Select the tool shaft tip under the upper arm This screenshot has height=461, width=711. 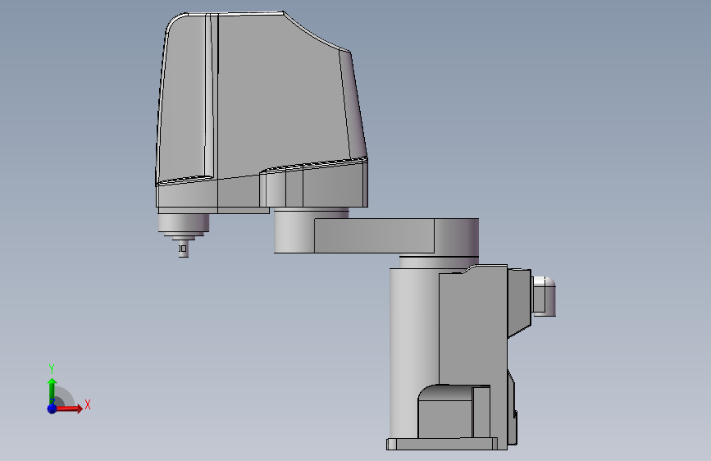[x=183, y=249]
